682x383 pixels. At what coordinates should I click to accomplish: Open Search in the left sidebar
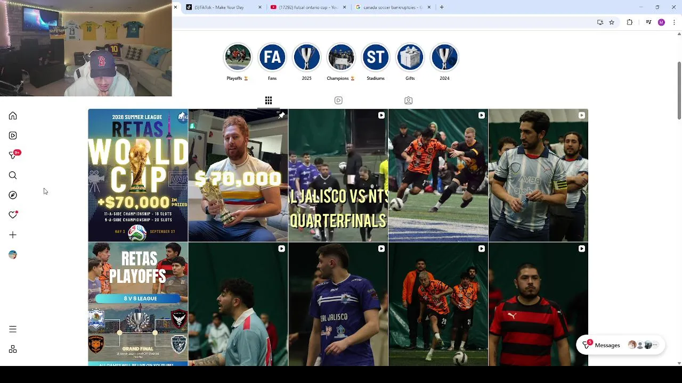(x=13, y=176)
